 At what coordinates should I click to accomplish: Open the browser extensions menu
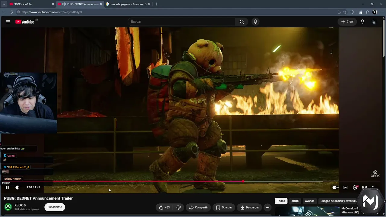352,12
